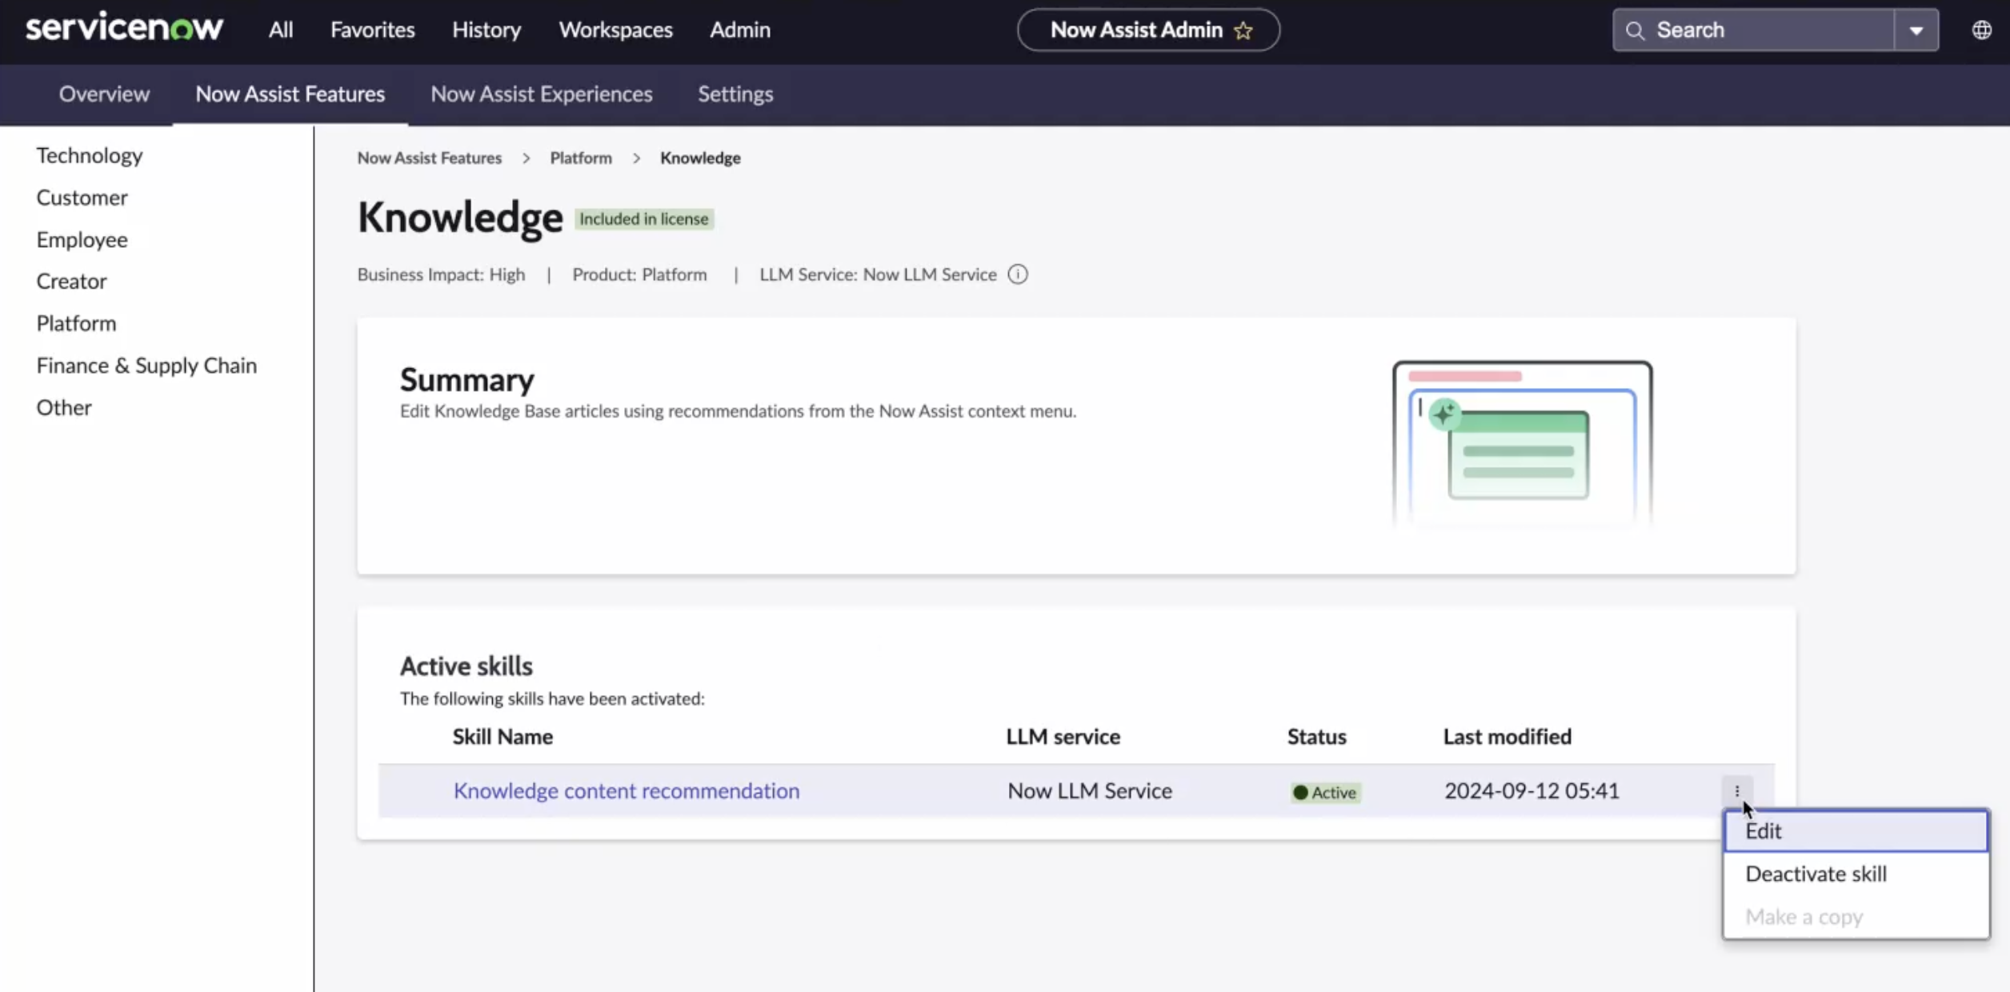Open the three-dot menu for Knowledge content recommendation
This screenshot has height=992, width=2010.
tap(1737, 790)
